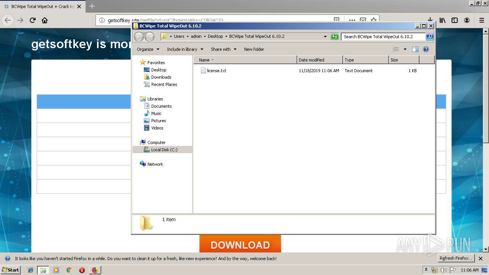Open Share with menu
The image size is (489, 275).
click(223, 49)
